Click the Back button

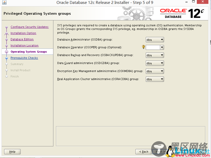tap(144, 152)
